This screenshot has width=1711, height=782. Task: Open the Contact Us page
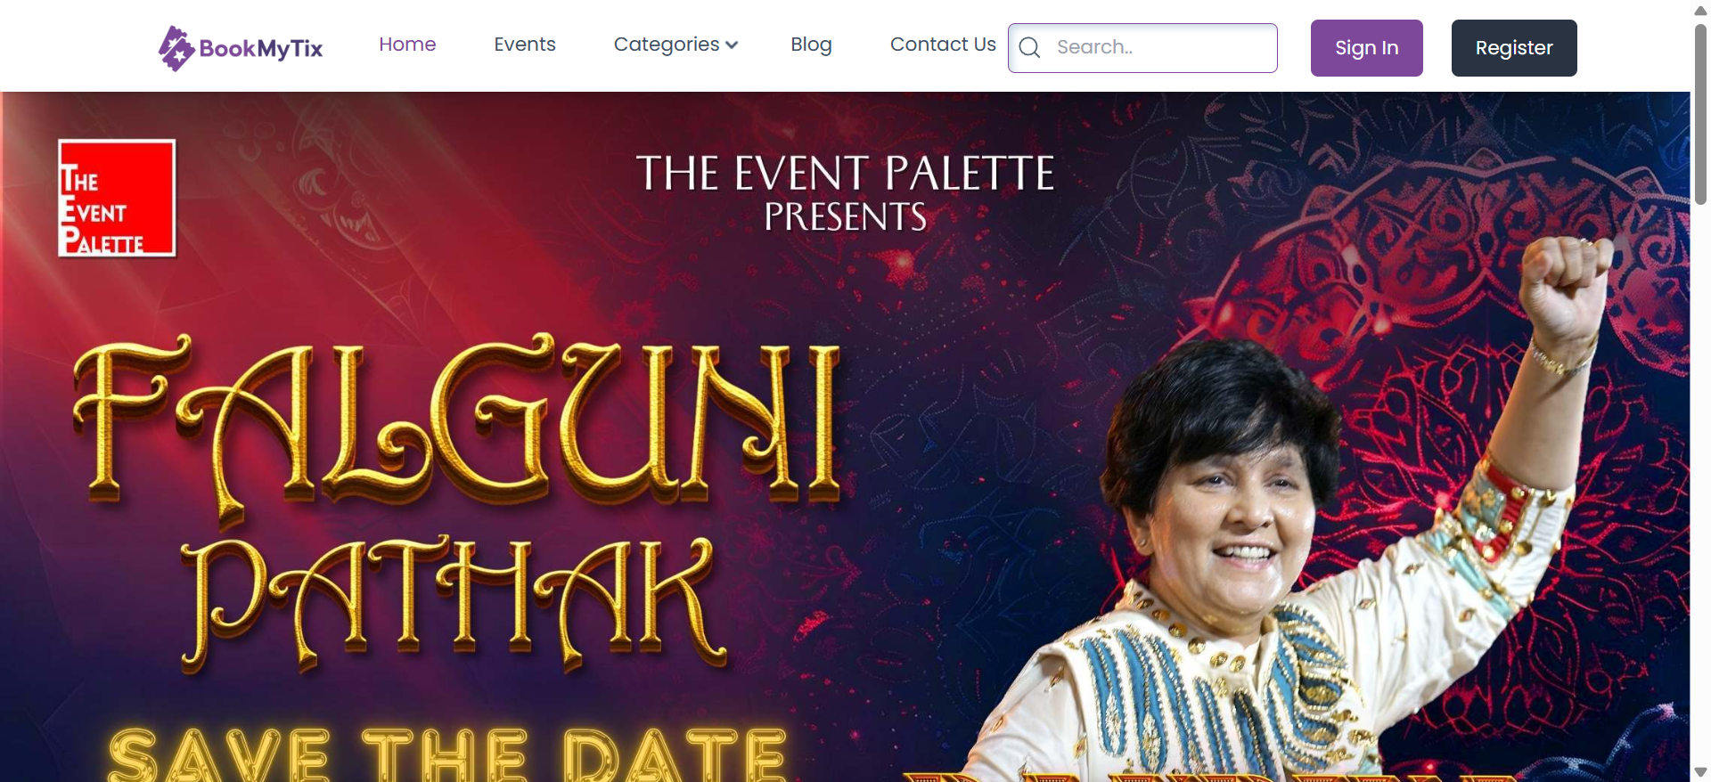click(x=943, y=45)
